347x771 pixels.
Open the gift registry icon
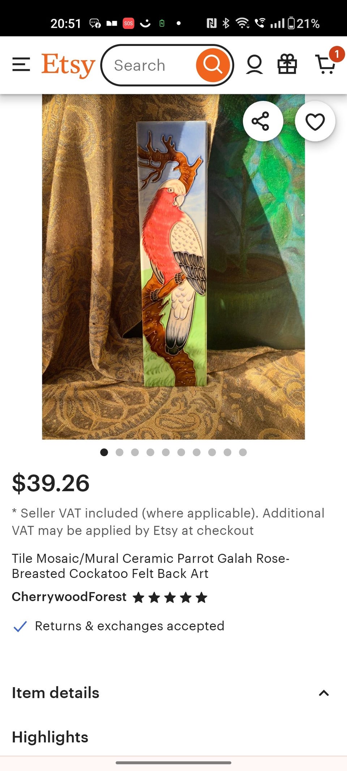click(287, 64)
